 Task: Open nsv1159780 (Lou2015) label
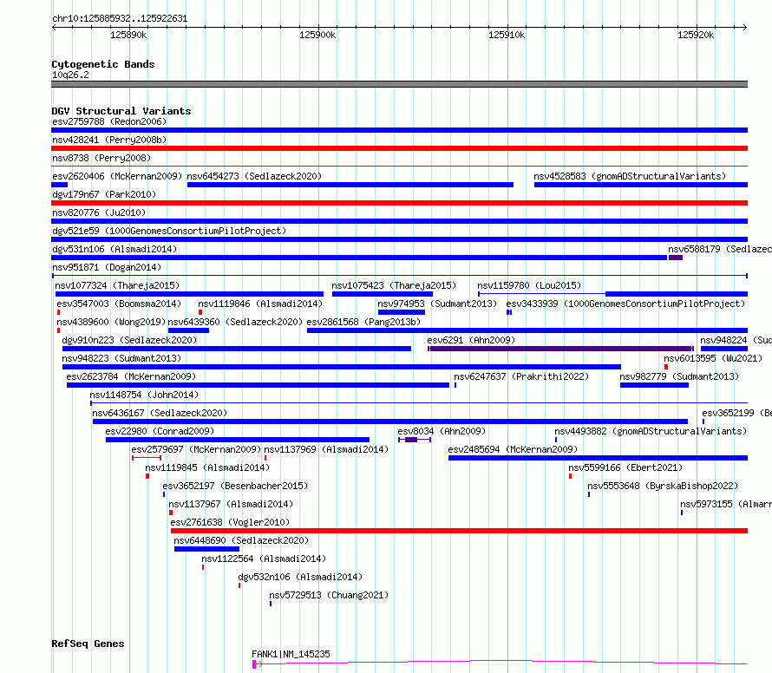pyautogui.click(x=529, y=285)
